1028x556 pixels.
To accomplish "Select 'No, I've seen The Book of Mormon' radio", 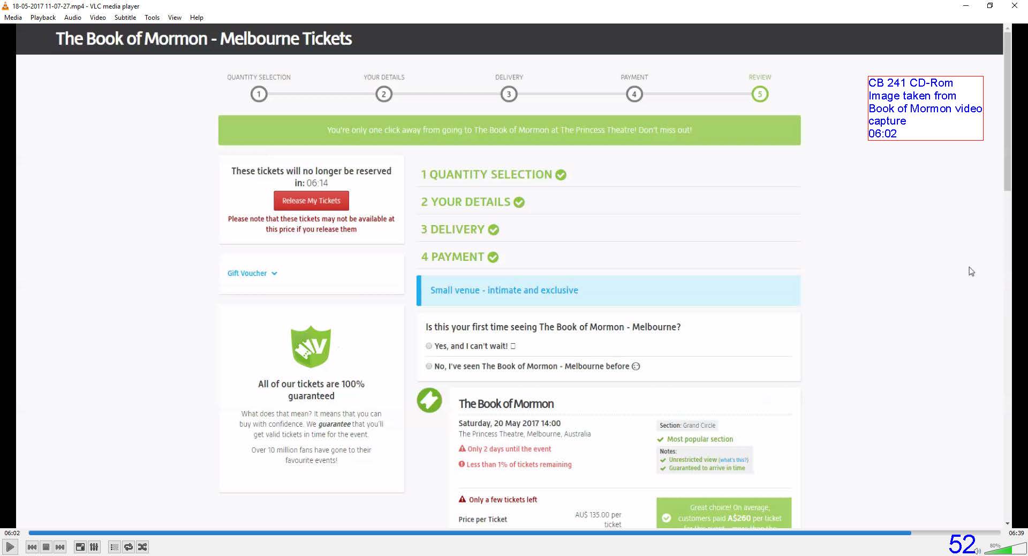I will pyautogui.click(x=428, y=366).
